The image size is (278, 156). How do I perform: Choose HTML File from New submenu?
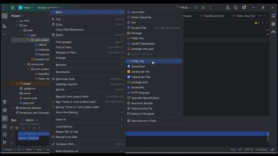tap(154, 61)
